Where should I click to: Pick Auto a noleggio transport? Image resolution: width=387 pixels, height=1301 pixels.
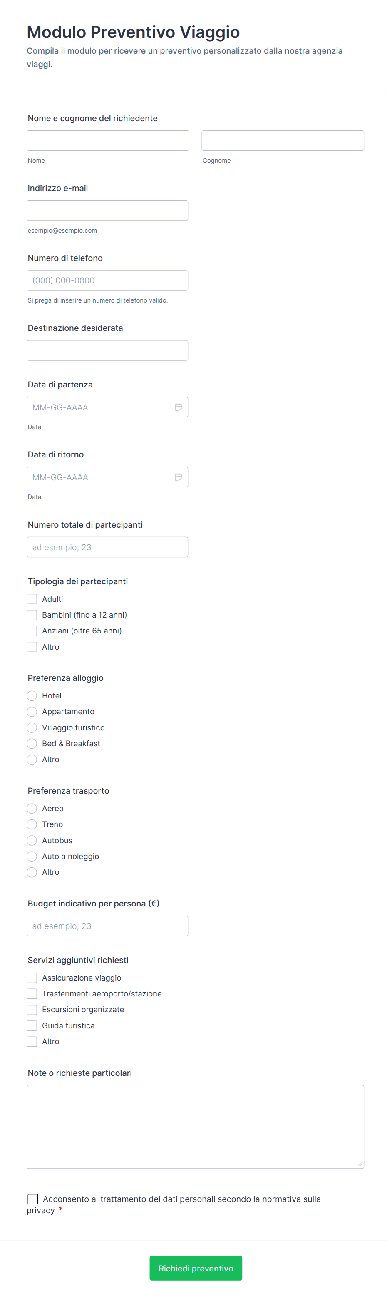coord(32,856)
